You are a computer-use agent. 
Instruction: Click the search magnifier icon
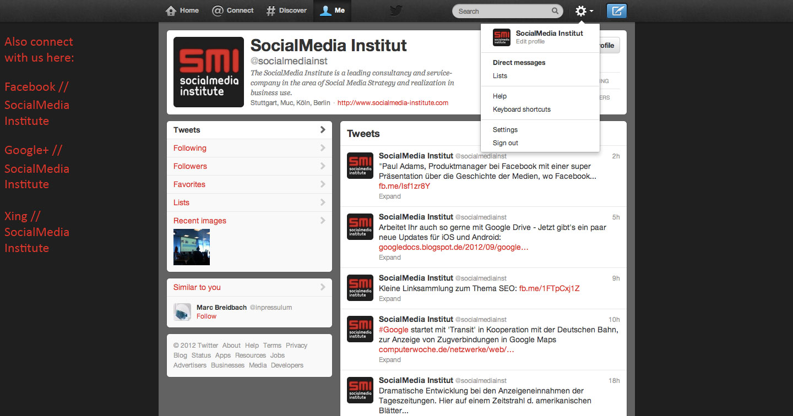(x=555, y=11)
